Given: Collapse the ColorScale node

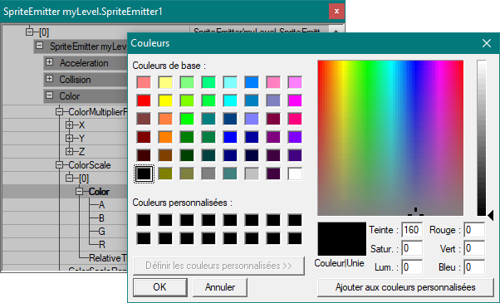Looking at the screenshot, I should [59, 164].
